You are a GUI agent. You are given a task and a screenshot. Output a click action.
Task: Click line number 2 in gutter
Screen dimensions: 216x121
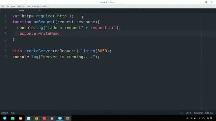5,22
